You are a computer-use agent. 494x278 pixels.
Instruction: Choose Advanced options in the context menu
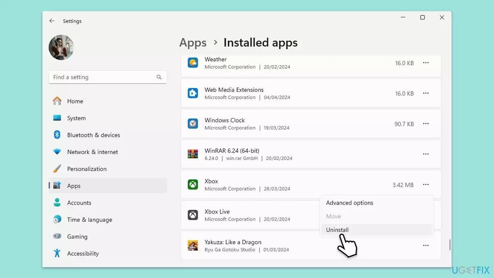(349, 203)
